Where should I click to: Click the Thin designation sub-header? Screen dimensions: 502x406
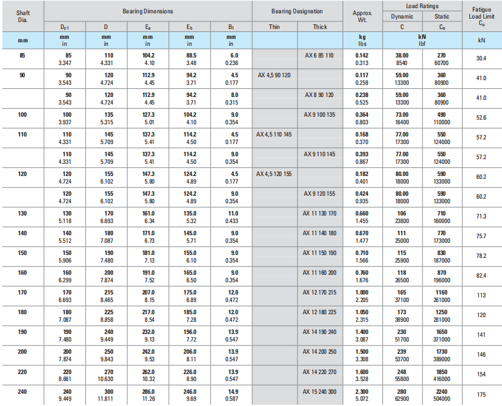point(274,27)
